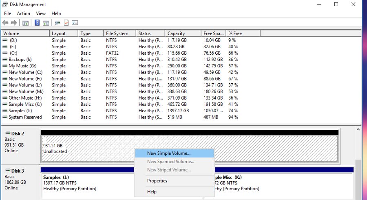Close the Disk Management window
Screen dimensions: 367x200
point(354,4)
